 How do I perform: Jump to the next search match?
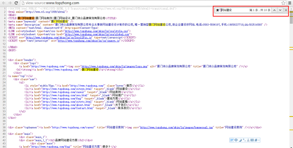pos(280,10)
